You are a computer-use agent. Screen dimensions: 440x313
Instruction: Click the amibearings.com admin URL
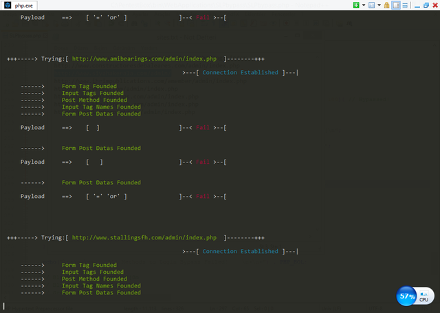tap(144, 59)
